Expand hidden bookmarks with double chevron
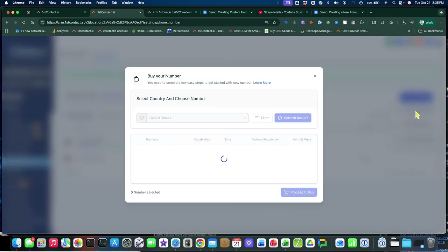Image resolution: width=448 pixels, height=252 pixels. click(409, 31)
